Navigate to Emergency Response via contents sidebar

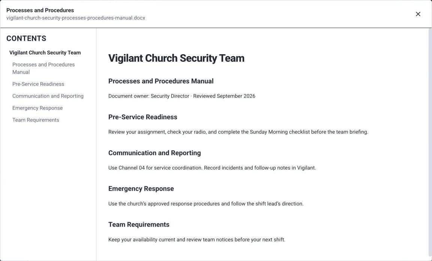(37, 108)
